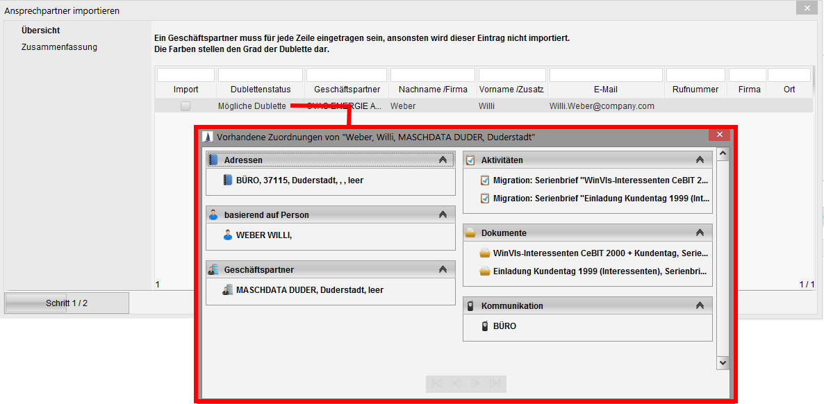Viewport: 824px width, 404px height.
Task: Select Zusammenfassung in the left sidebar
Action: click(59, 47)
